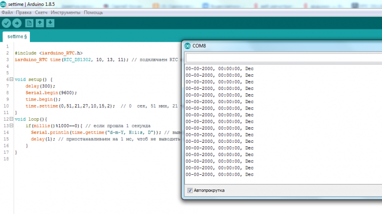Click the COM8 window title text
The image size is (382, 214).
199,46
